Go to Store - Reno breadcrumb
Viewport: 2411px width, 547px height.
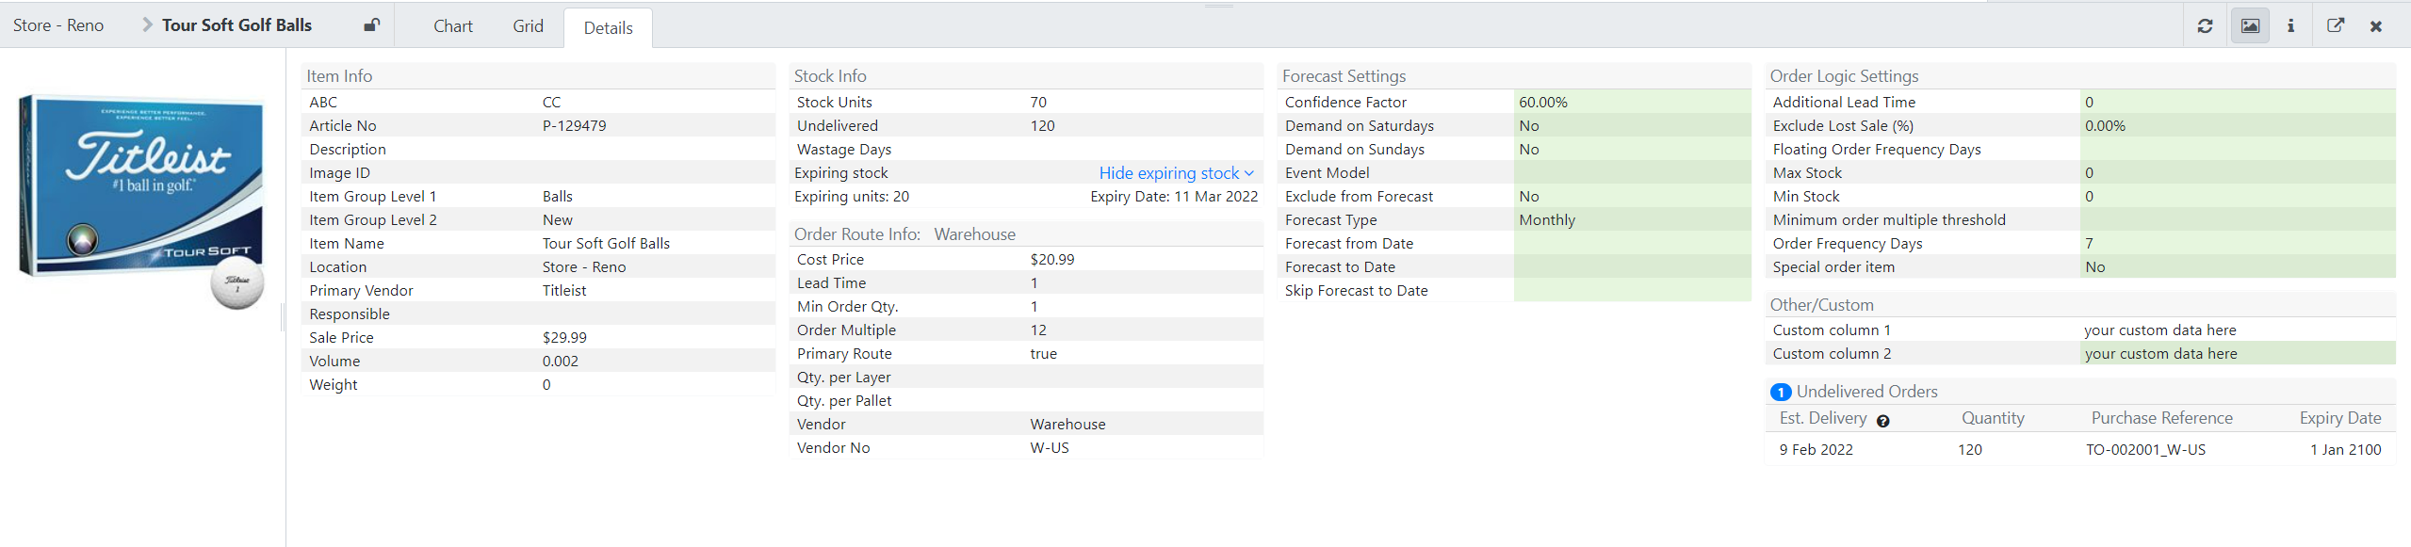coord(58,25)
